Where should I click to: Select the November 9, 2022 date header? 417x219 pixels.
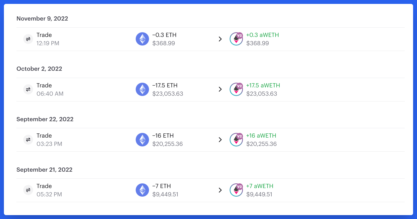tap(42, 18)
